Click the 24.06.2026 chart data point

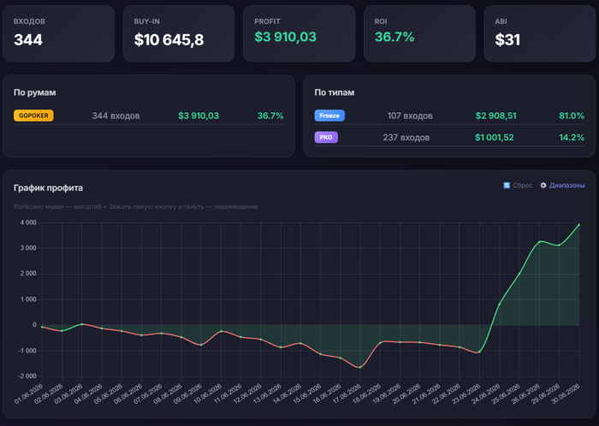click(499, 305)
